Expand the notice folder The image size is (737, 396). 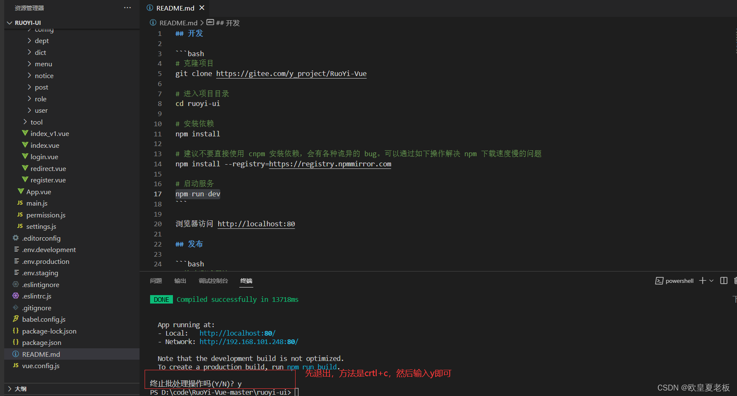tap(29, 76)
